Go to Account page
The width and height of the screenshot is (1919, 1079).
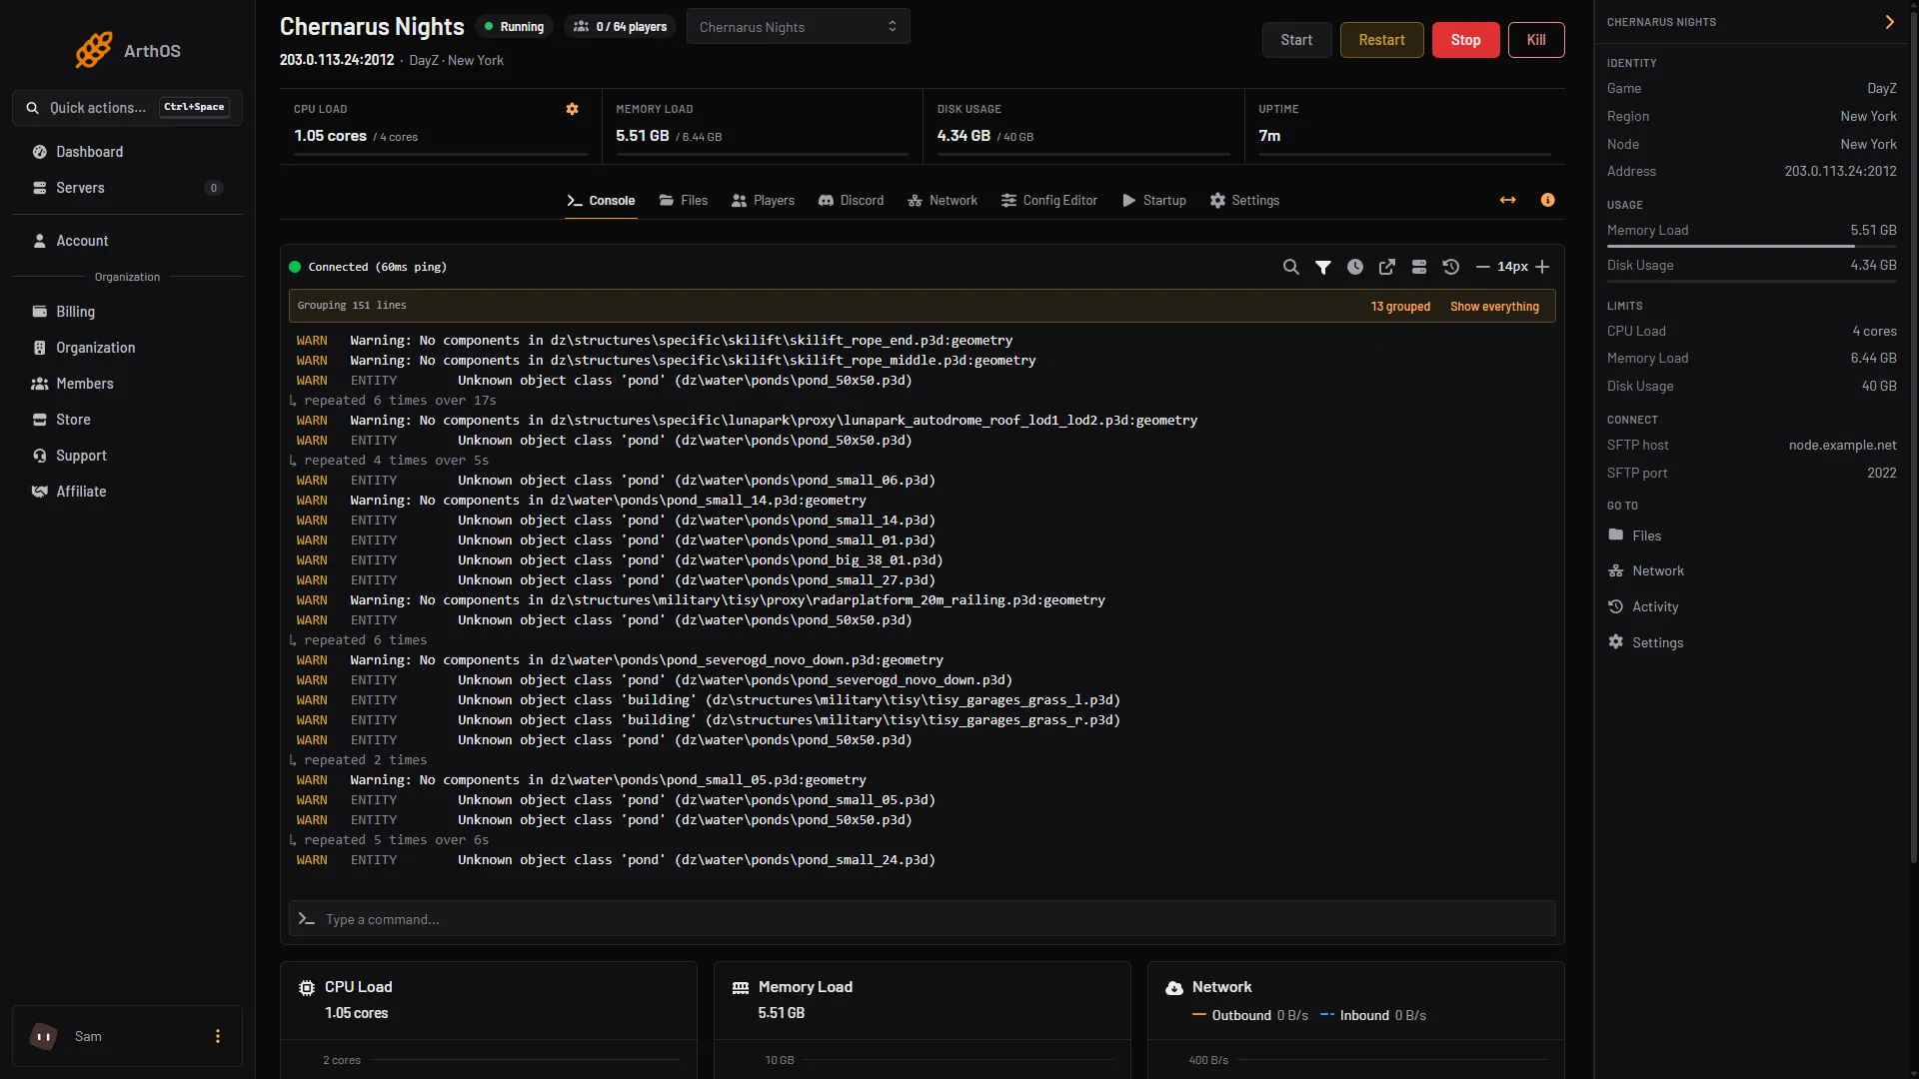click(127, 241)
